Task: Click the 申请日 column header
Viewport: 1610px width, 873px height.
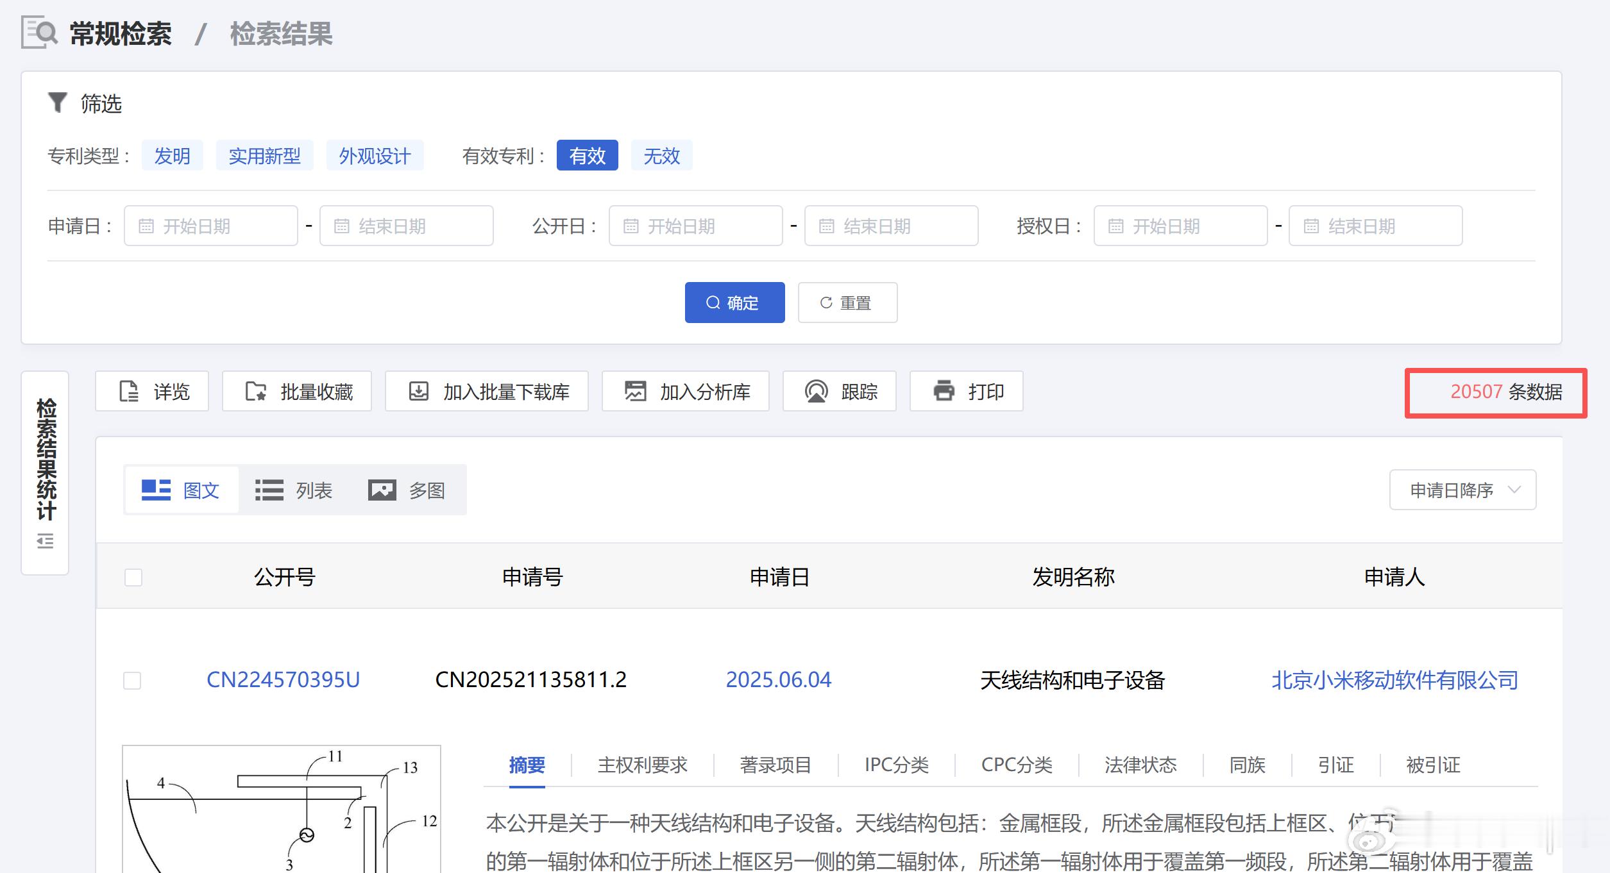Action: coord(779,577)
